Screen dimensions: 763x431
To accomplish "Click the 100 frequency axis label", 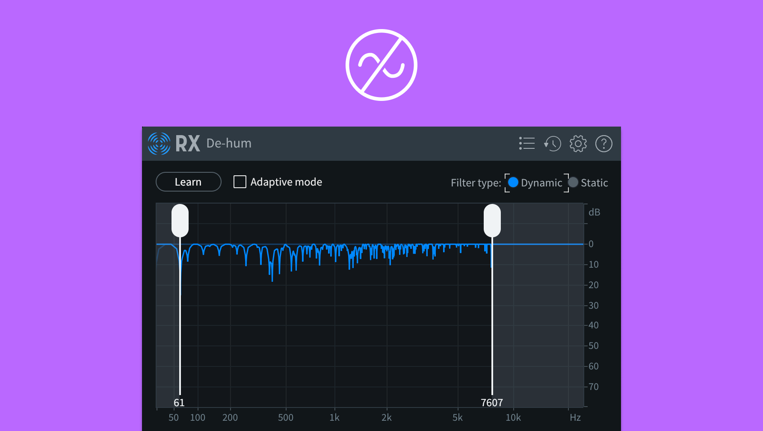I will (198, 417).
